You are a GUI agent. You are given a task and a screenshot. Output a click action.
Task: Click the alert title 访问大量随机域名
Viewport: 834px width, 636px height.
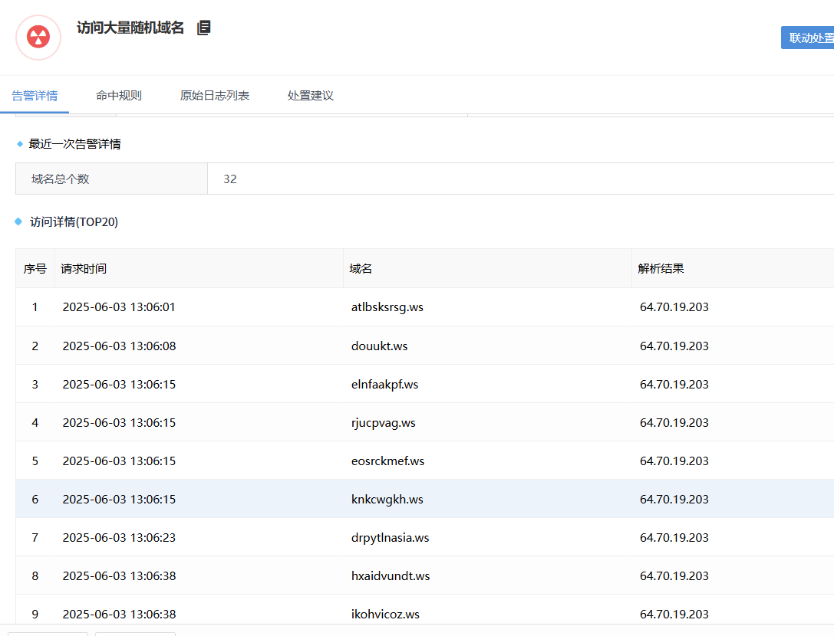[x=130, y=28]
